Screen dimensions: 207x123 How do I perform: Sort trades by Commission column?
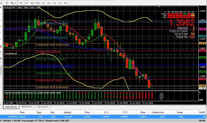click(156, 112)
